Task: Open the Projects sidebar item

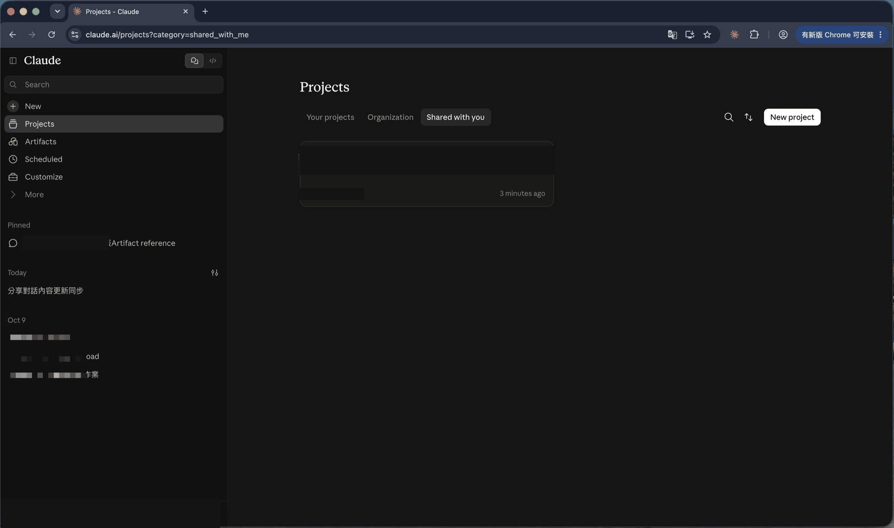Action: (114, 124)
